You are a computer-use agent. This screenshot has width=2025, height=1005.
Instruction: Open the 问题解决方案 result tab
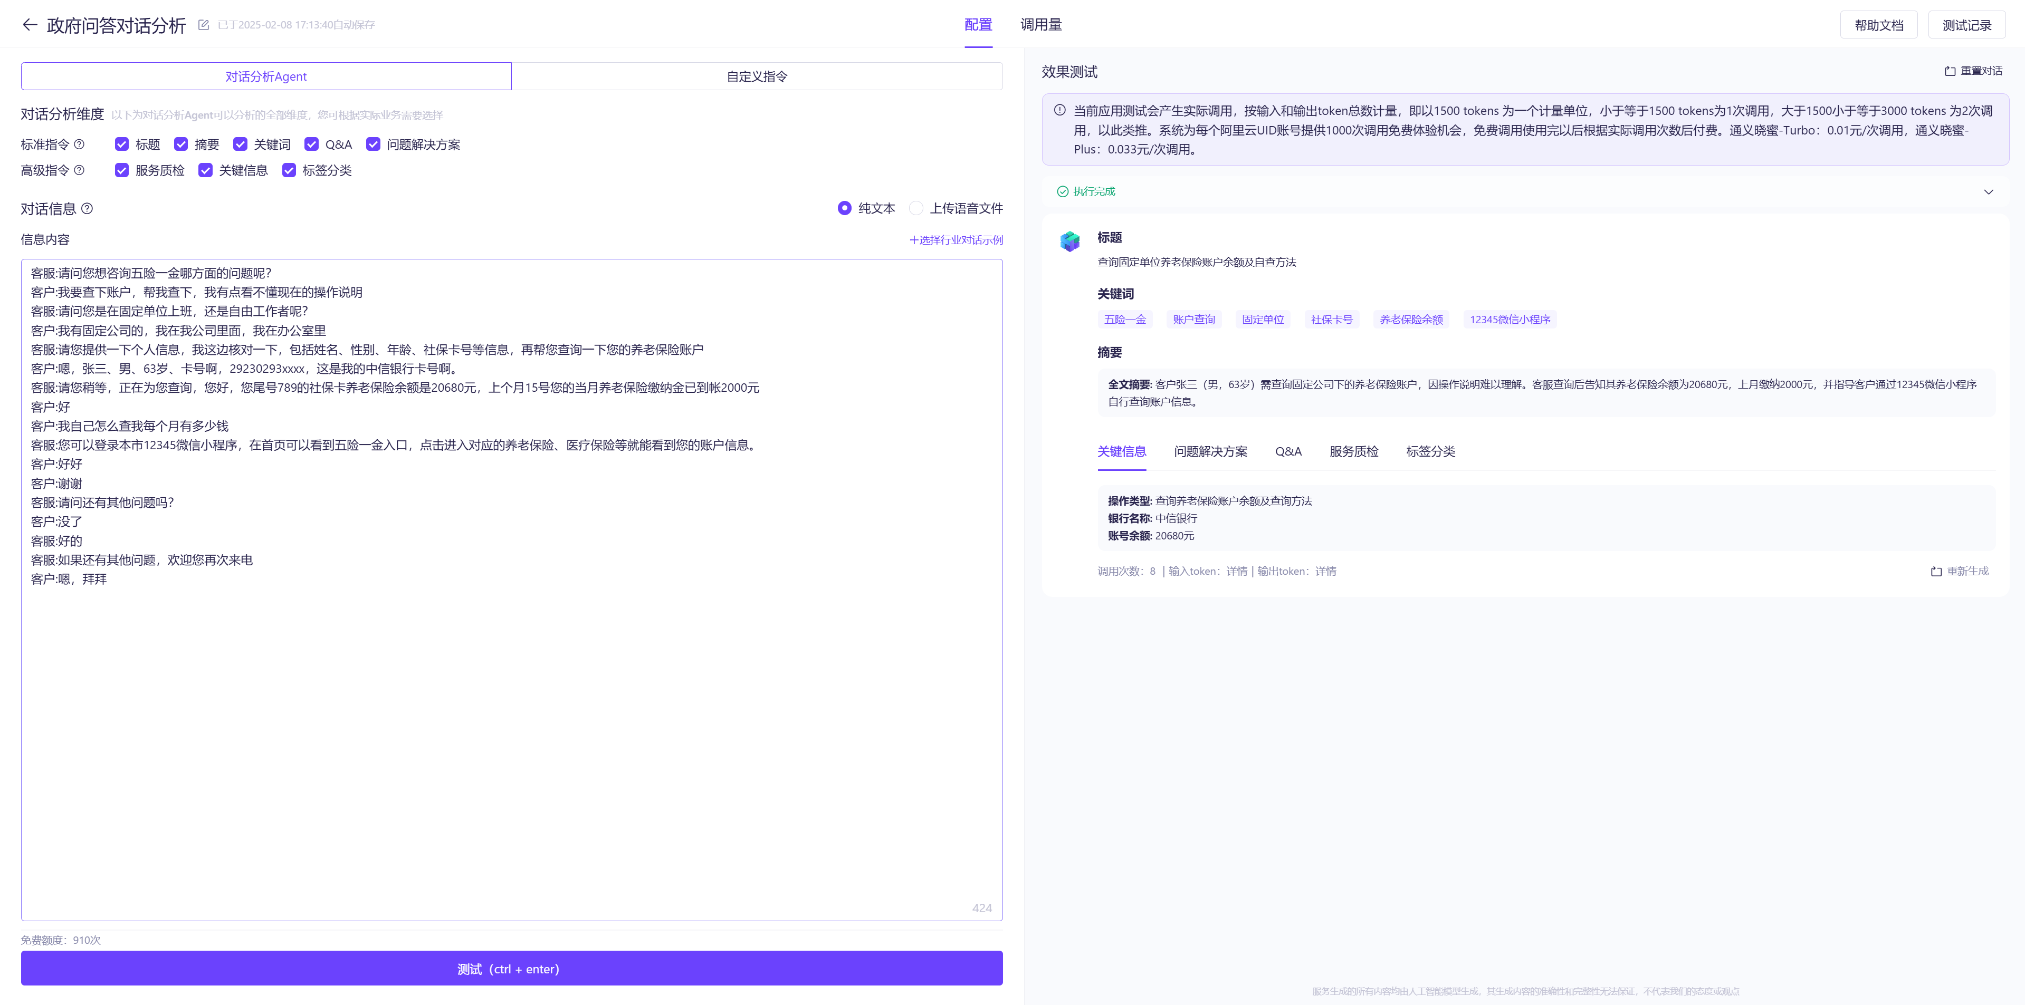click(x=1210, y=451)
